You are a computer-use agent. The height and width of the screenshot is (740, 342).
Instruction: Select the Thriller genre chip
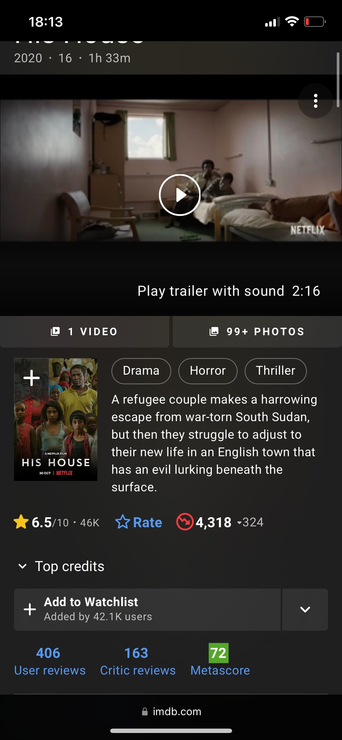click(x=276, y=371)
